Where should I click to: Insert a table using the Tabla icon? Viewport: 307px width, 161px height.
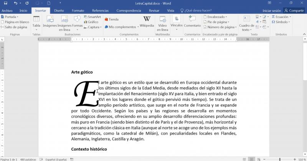(36, 21)
